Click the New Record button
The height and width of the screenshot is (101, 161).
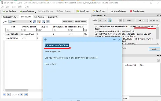point(68,22)
